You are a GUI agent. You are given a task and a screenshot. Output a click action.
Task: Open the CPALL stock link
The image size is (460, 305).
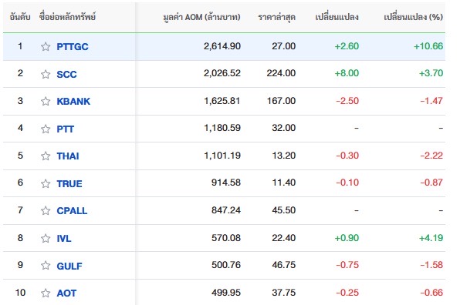click(x=72, y=211)
